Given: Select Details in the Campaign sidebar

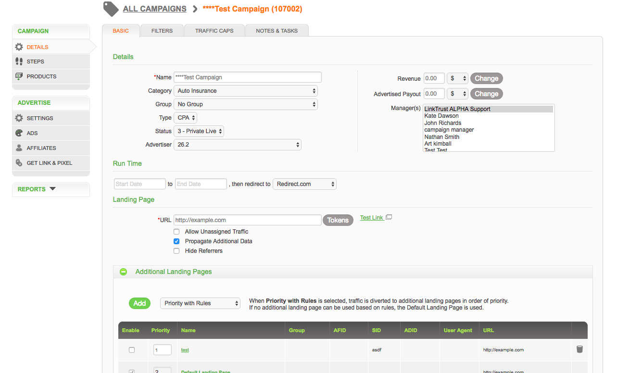Looking at the screenshot, I should click(x=51, y=47).
